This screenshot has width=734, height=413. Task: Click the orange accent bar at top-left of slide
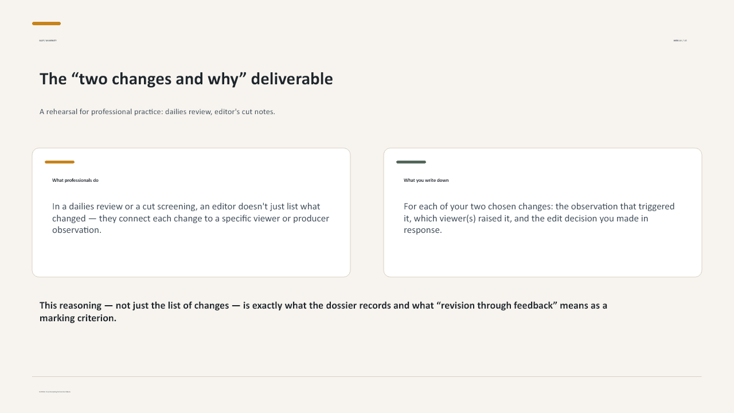click(x=46, y=24)
